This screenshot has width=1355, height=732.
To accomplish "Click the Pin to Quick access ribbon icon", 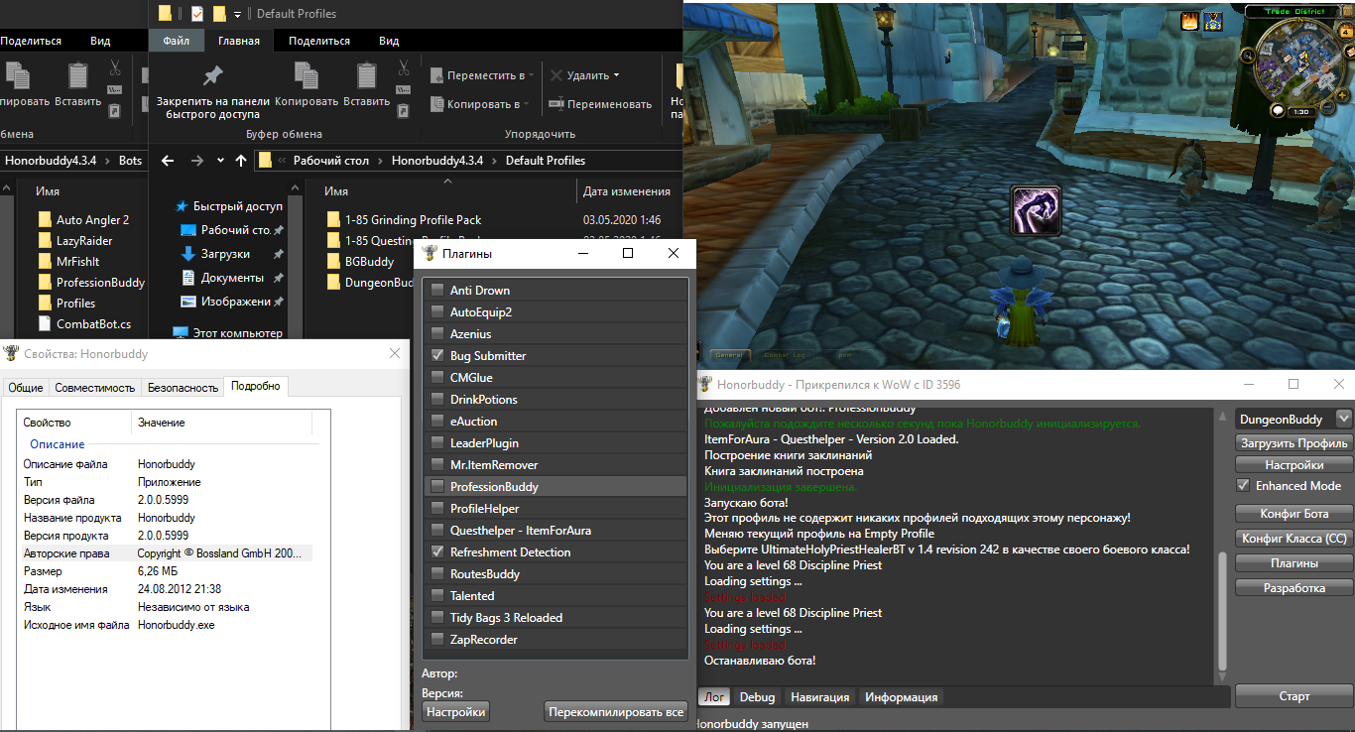I will [212, 75].
